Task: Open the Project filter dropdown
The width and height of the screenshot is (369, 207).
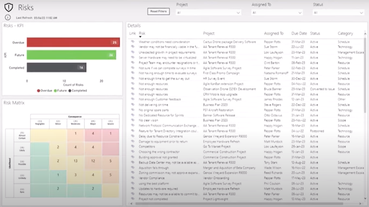Action: 208,13
